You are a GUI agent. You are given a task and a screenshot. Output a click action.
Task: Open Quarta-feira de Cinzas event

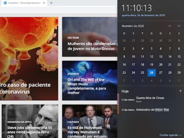click(151, 100)
